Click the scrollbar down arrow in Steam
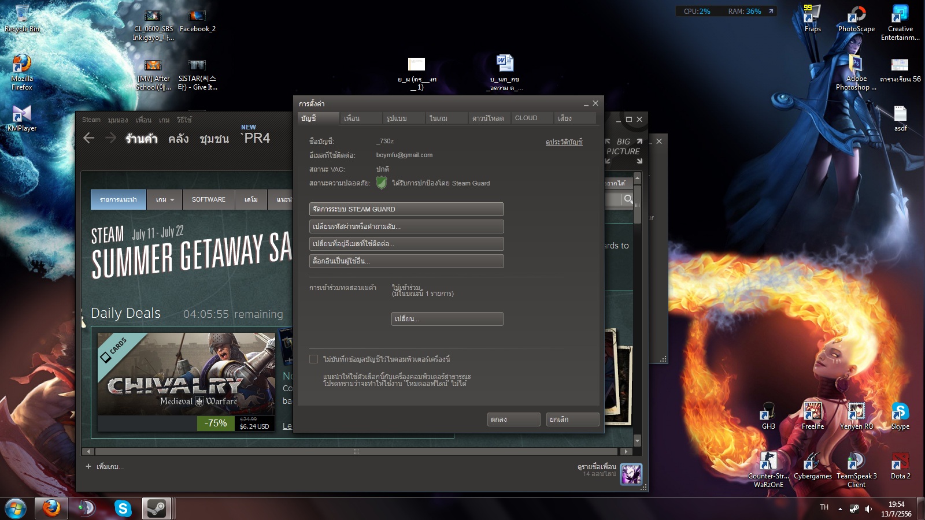This screenshot has height=520, width=925. [x=637, y=441]
